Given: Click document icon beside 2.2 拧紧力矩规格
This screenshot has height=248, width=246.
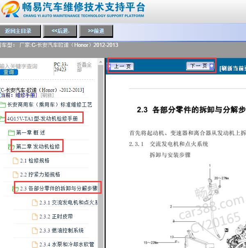Looking at the screenshot, I should [16, 175].
